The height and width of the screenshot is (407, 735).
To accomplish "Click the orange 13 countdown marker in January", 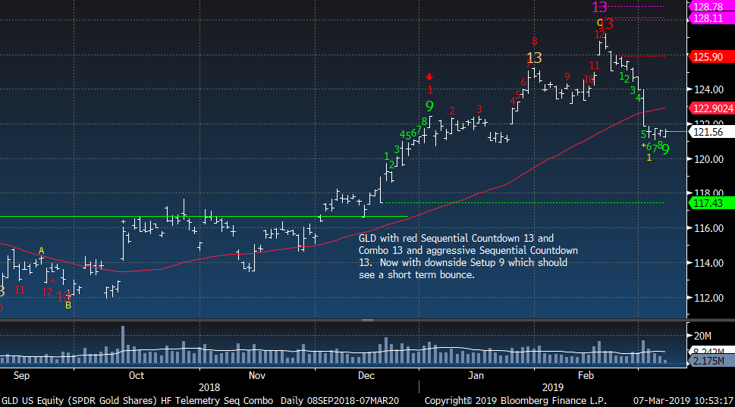I will click(534, 58).
